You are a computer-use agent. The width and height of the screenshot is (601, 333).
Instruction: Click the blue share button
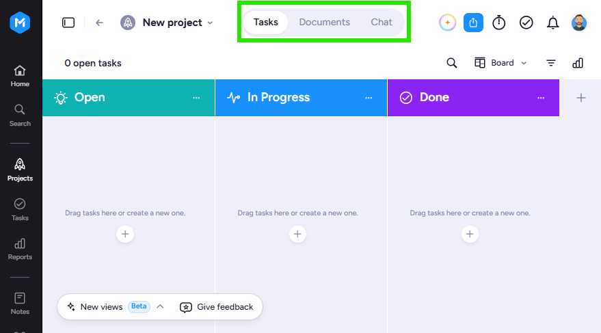pos(473,23)
